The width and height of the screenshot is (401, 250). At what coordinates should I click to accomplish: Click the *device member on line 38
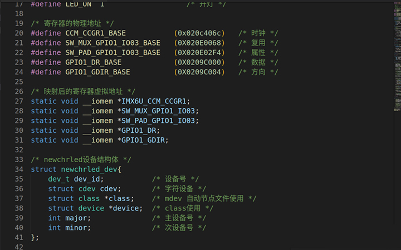point(125,208)
